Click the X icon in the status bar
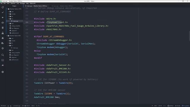The width and height of the screenshot is (190, 107). click(11, 106)
